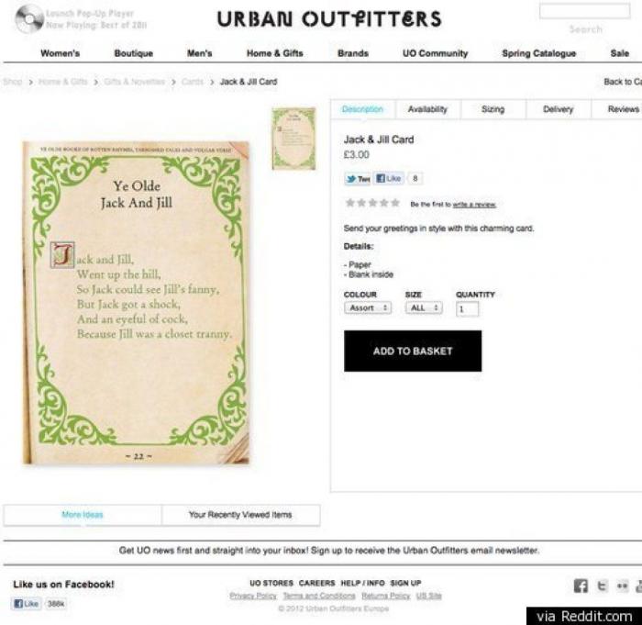The width and height of the screenshot is (642, 625).
Task: Open the footer Twitter icon
Action: point(602,586)
